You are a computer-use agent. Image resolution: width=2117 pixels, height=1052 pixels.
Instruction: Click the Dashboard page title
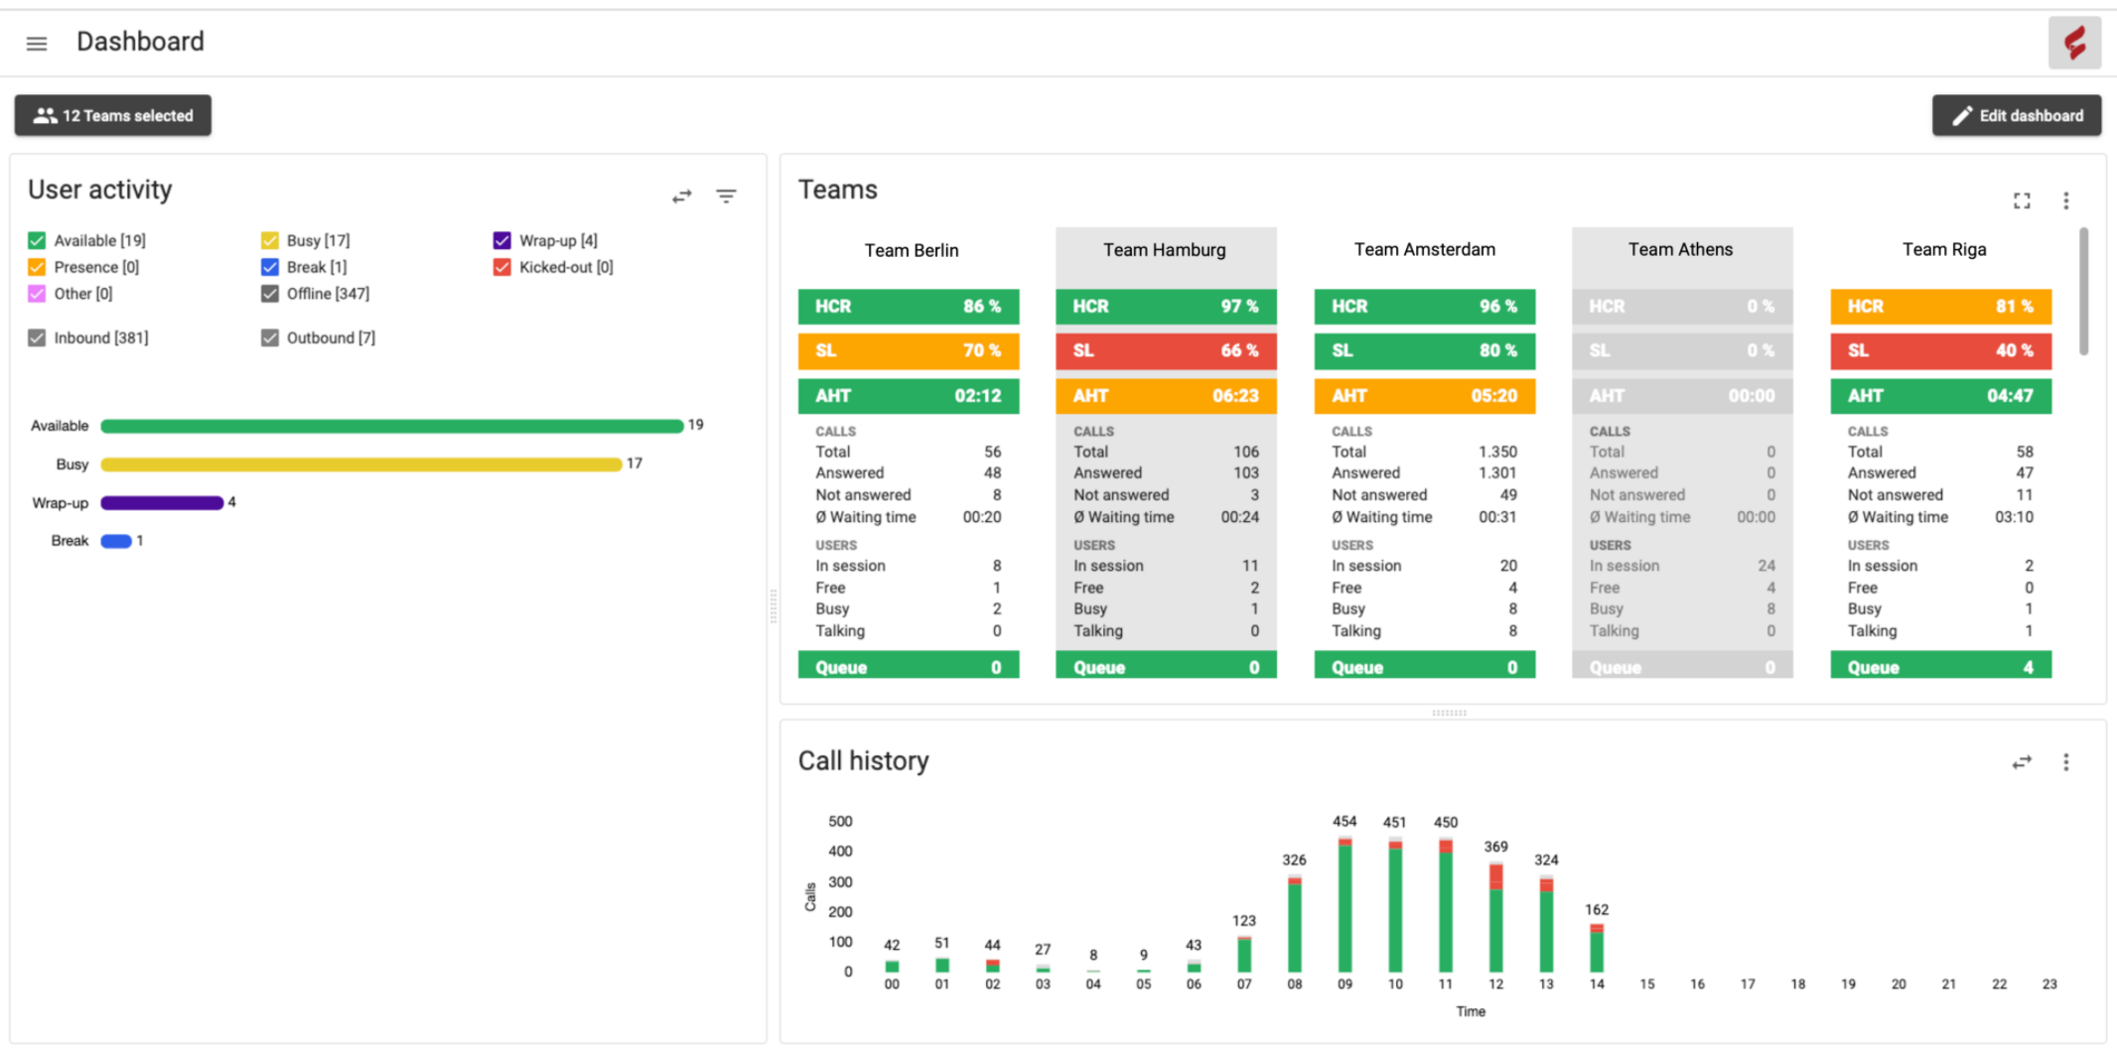click(140, 42)
